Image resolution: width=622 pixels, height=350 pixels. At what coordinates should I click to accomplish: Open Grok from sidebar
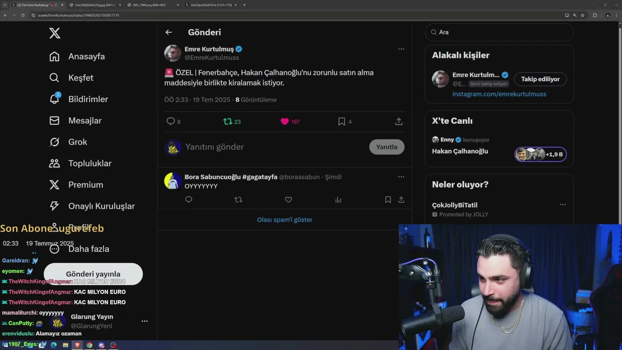click(69, 142)
